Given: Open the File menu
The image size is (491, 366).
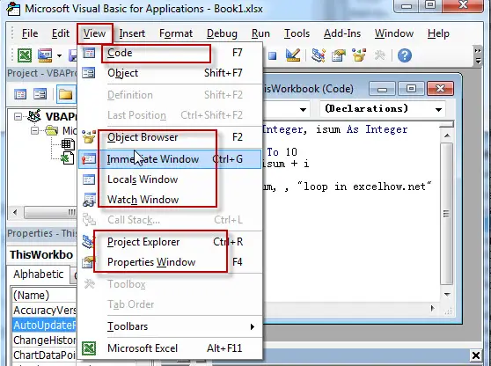Looking at the screenshot, I should [30, 33].
